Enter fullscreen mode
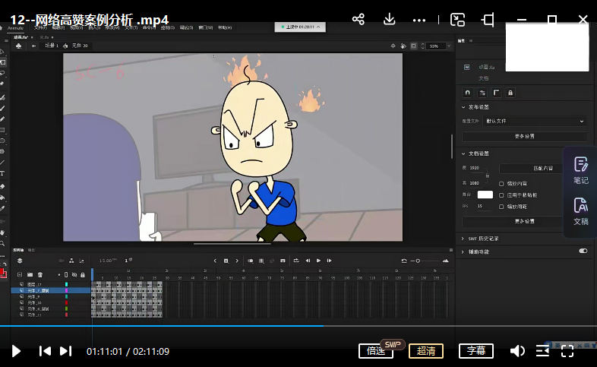Viewport: 597px width, 367px height. (x=567, y=351)
